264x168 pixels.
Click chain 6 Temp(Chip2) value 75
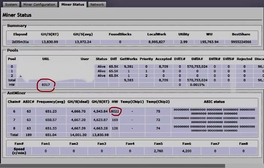(x=158, y=111)
